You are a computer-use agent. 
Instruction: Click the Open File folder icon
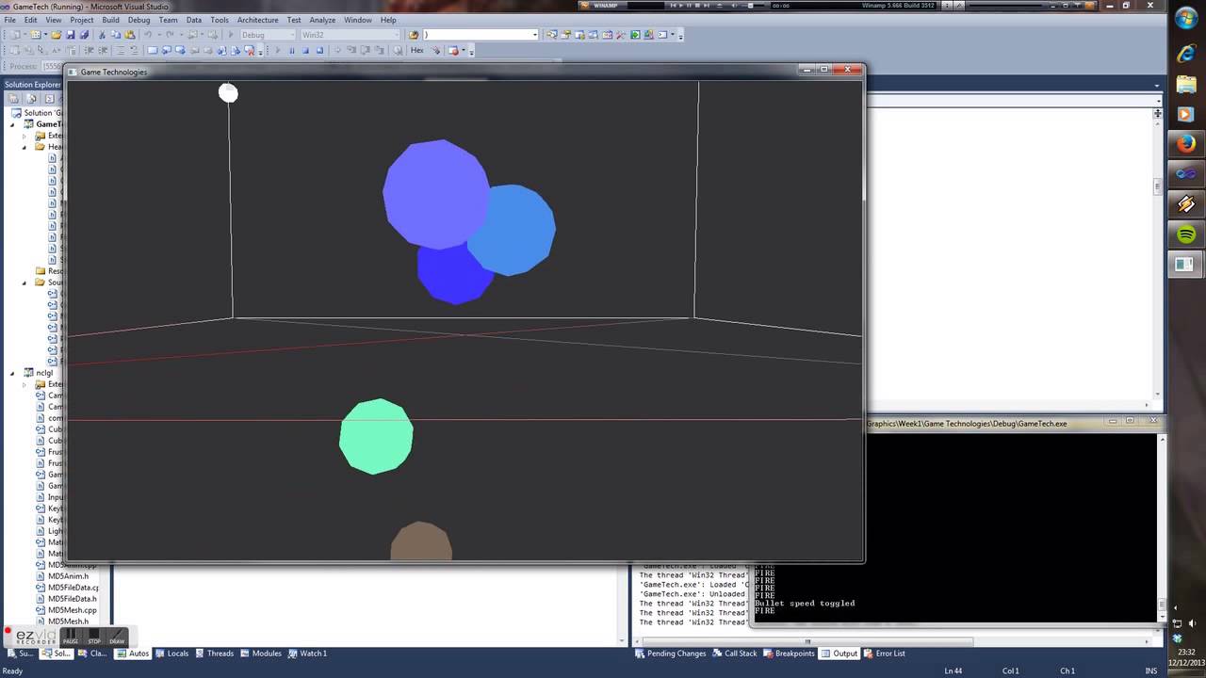57,35
